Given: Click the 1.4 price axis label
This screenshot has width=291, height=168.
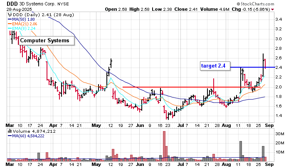Looking at the screenshot, I should pyautogui.click(x=279, y=116).
